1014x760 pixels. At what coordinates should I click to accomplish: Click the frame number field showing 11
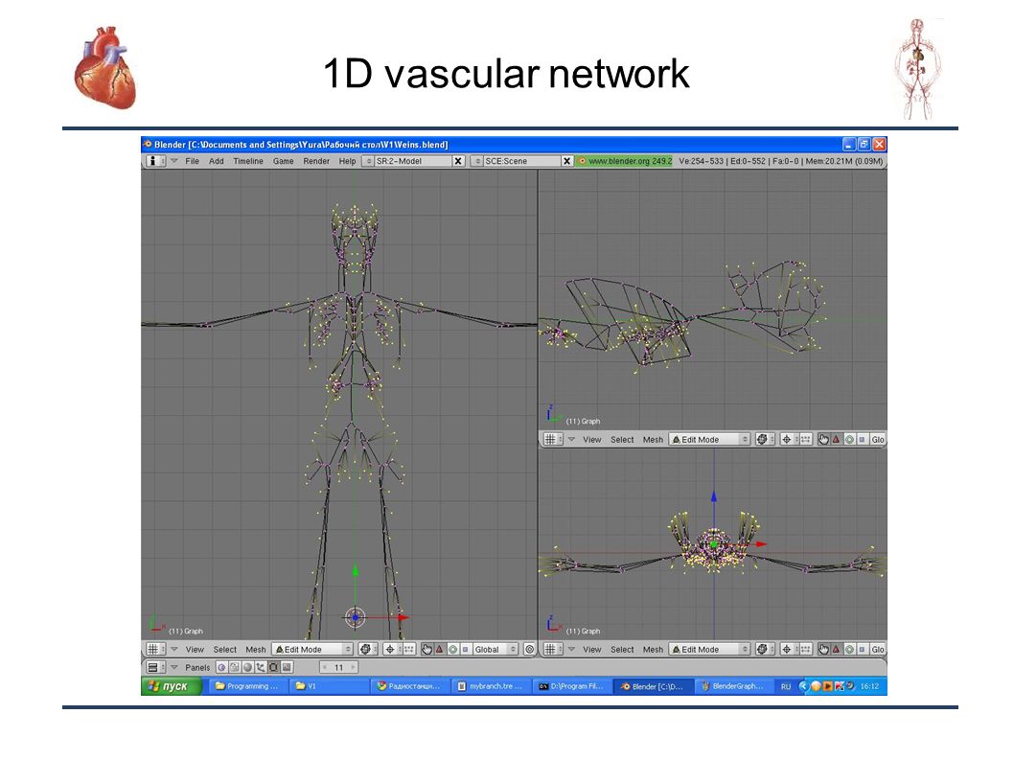point(339,667)
